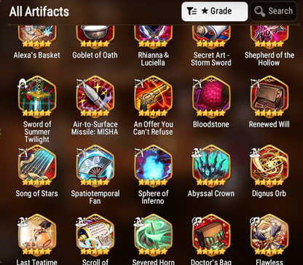The image size is (303, 265).
Task: Select the Flawless artifact thumbnail
Action: tap(269, 235)
